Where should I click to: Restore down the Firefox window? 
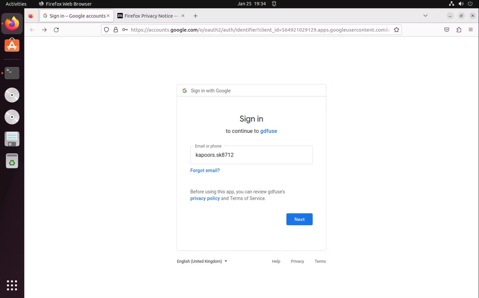tap(461, 16)
